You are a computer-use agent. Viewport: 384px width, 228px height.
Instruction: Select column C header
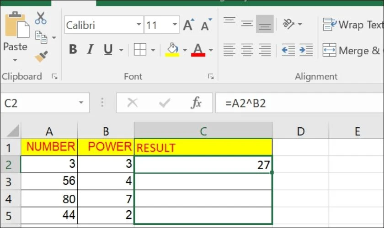coord(203,131)
